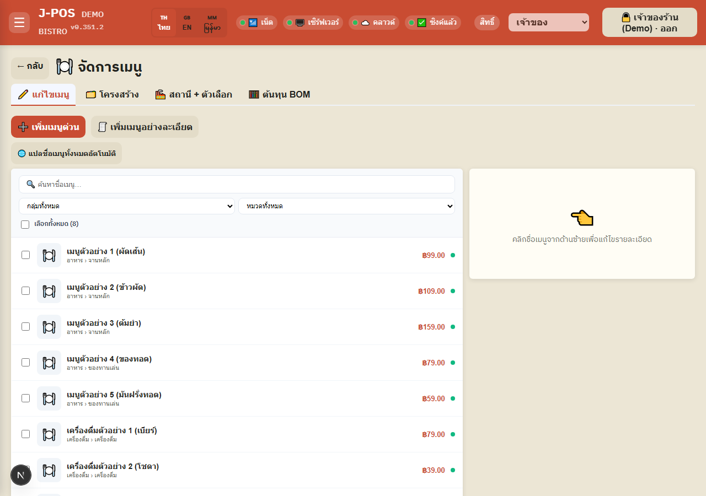Screen dimensions: 706x496
Task: Check the box for เมนูตัวอย่าง 4 (ของทอด)
Action: [25, 362]
